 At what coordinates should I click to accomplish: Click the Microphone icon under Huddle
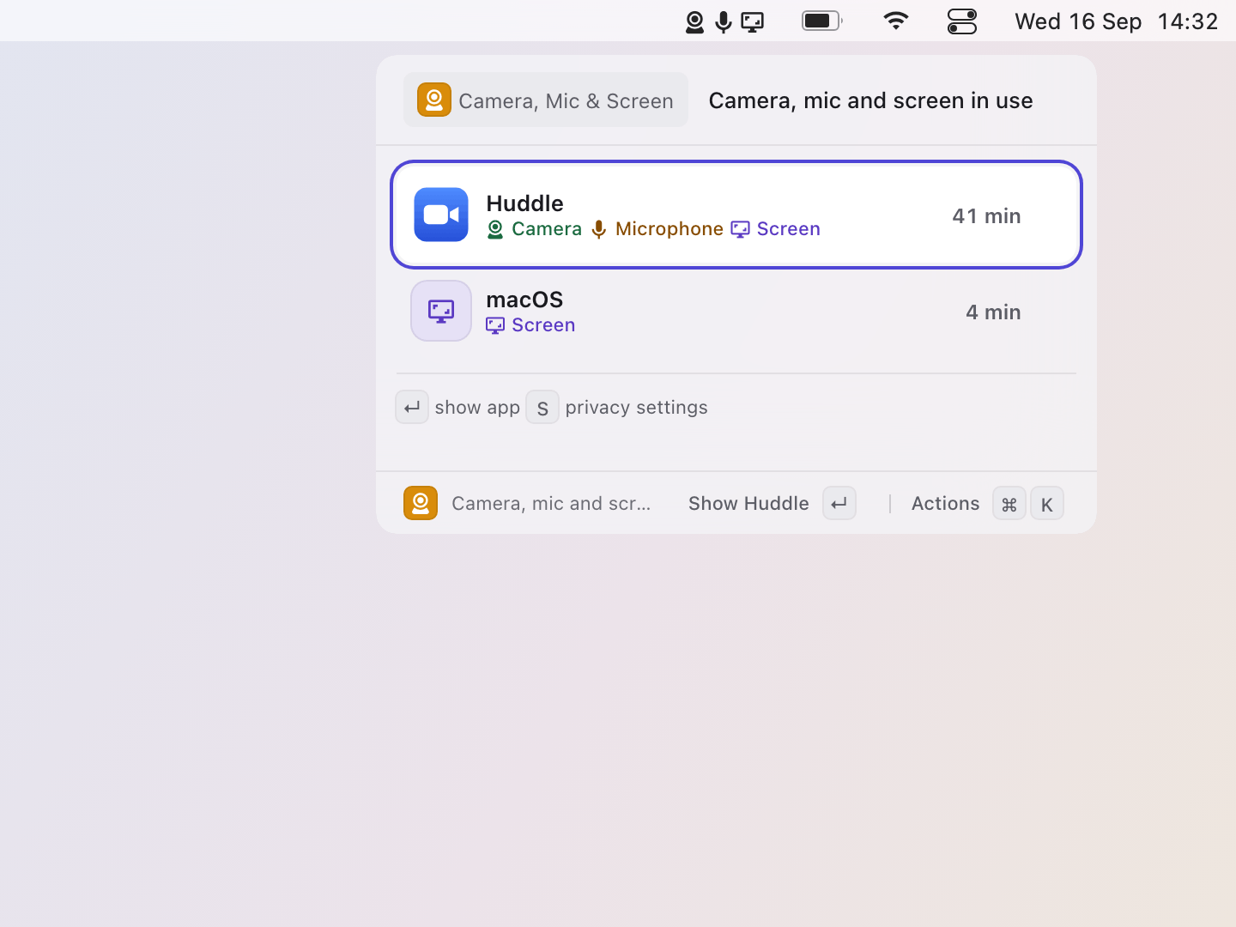599,229
